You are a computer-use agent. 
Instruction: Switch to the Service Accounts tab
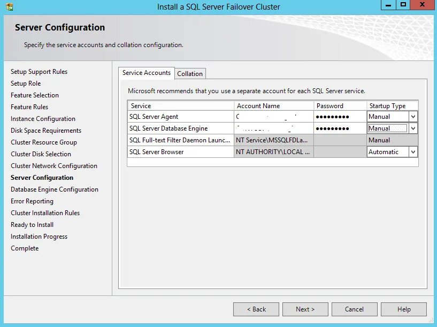pyautogui.click(x=146, y=73)
